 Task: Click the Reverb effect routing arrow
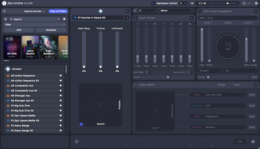(x=186, y=127)
